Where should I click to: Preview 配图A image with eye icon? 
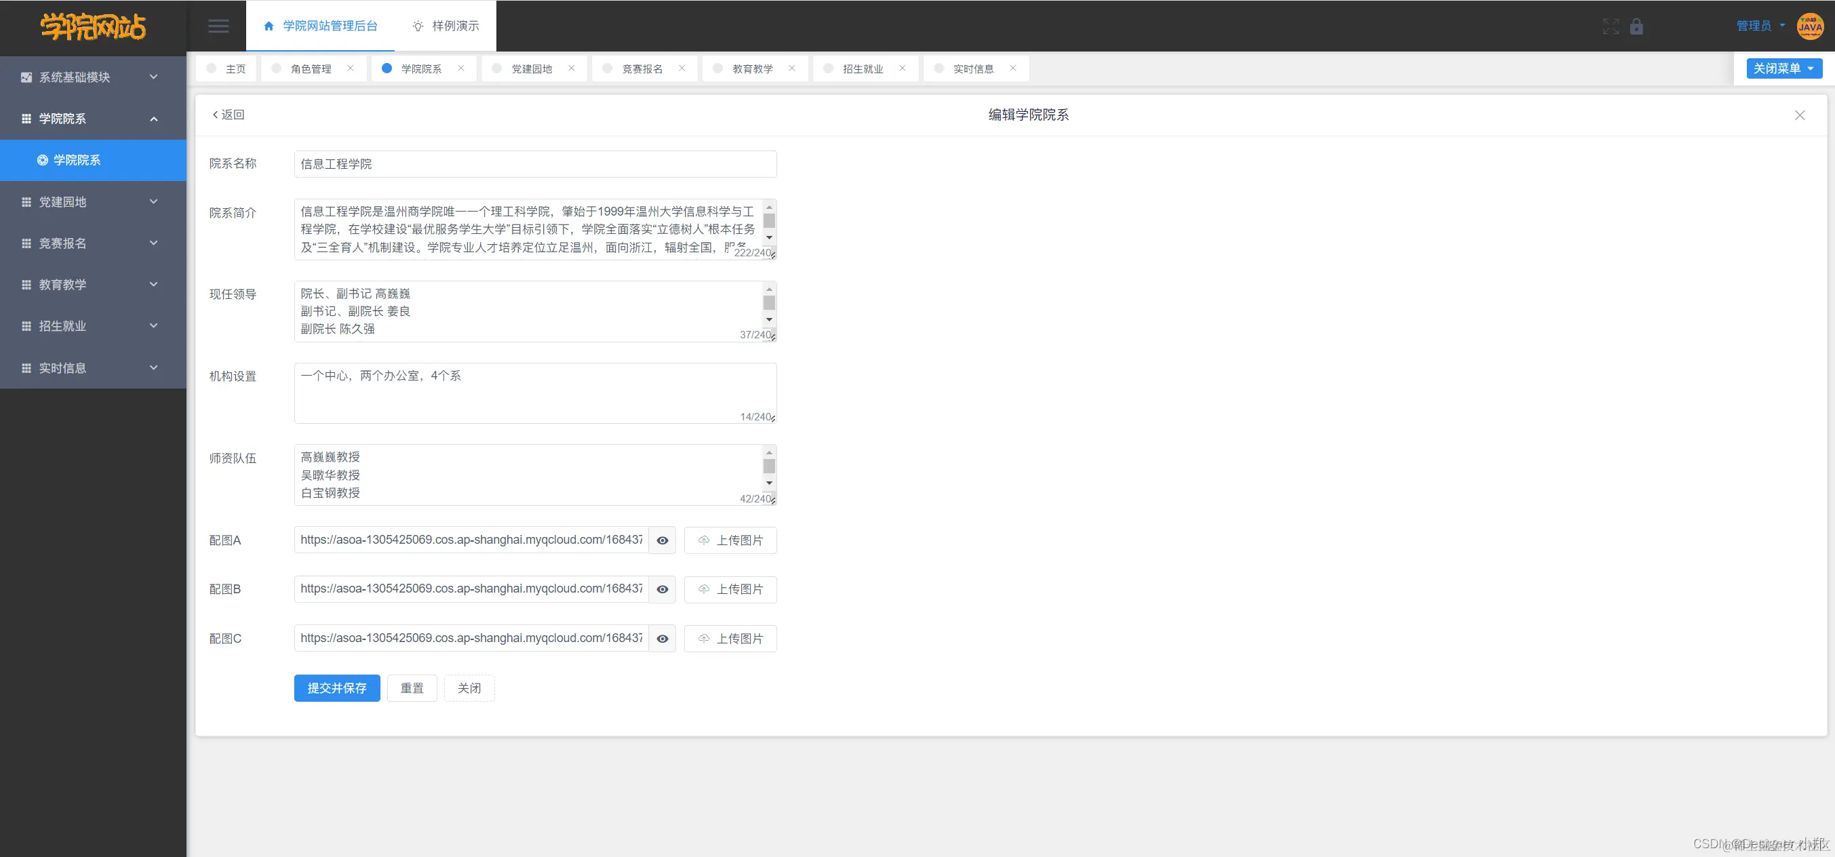662,540
